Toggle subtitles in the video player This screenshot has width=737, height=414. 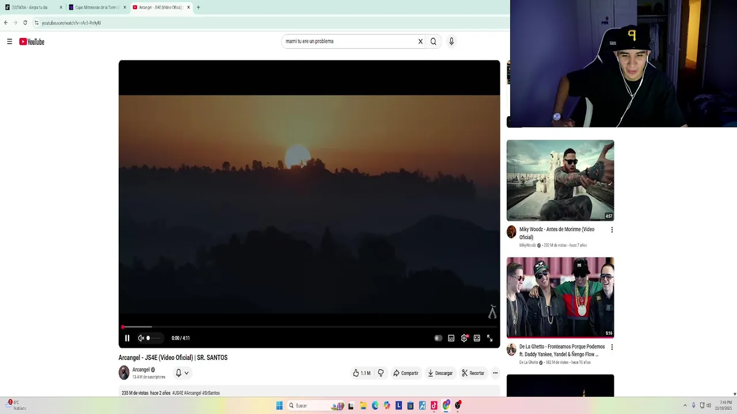(451, 338)
